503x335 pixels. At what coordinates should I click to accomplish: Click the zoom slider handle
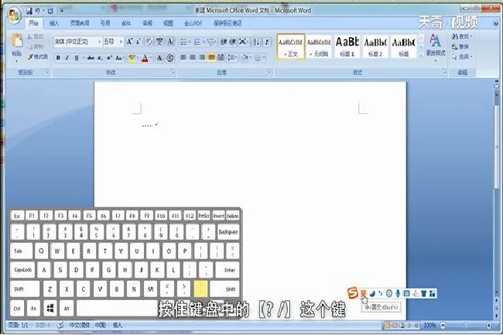click(x=465, y=326)
